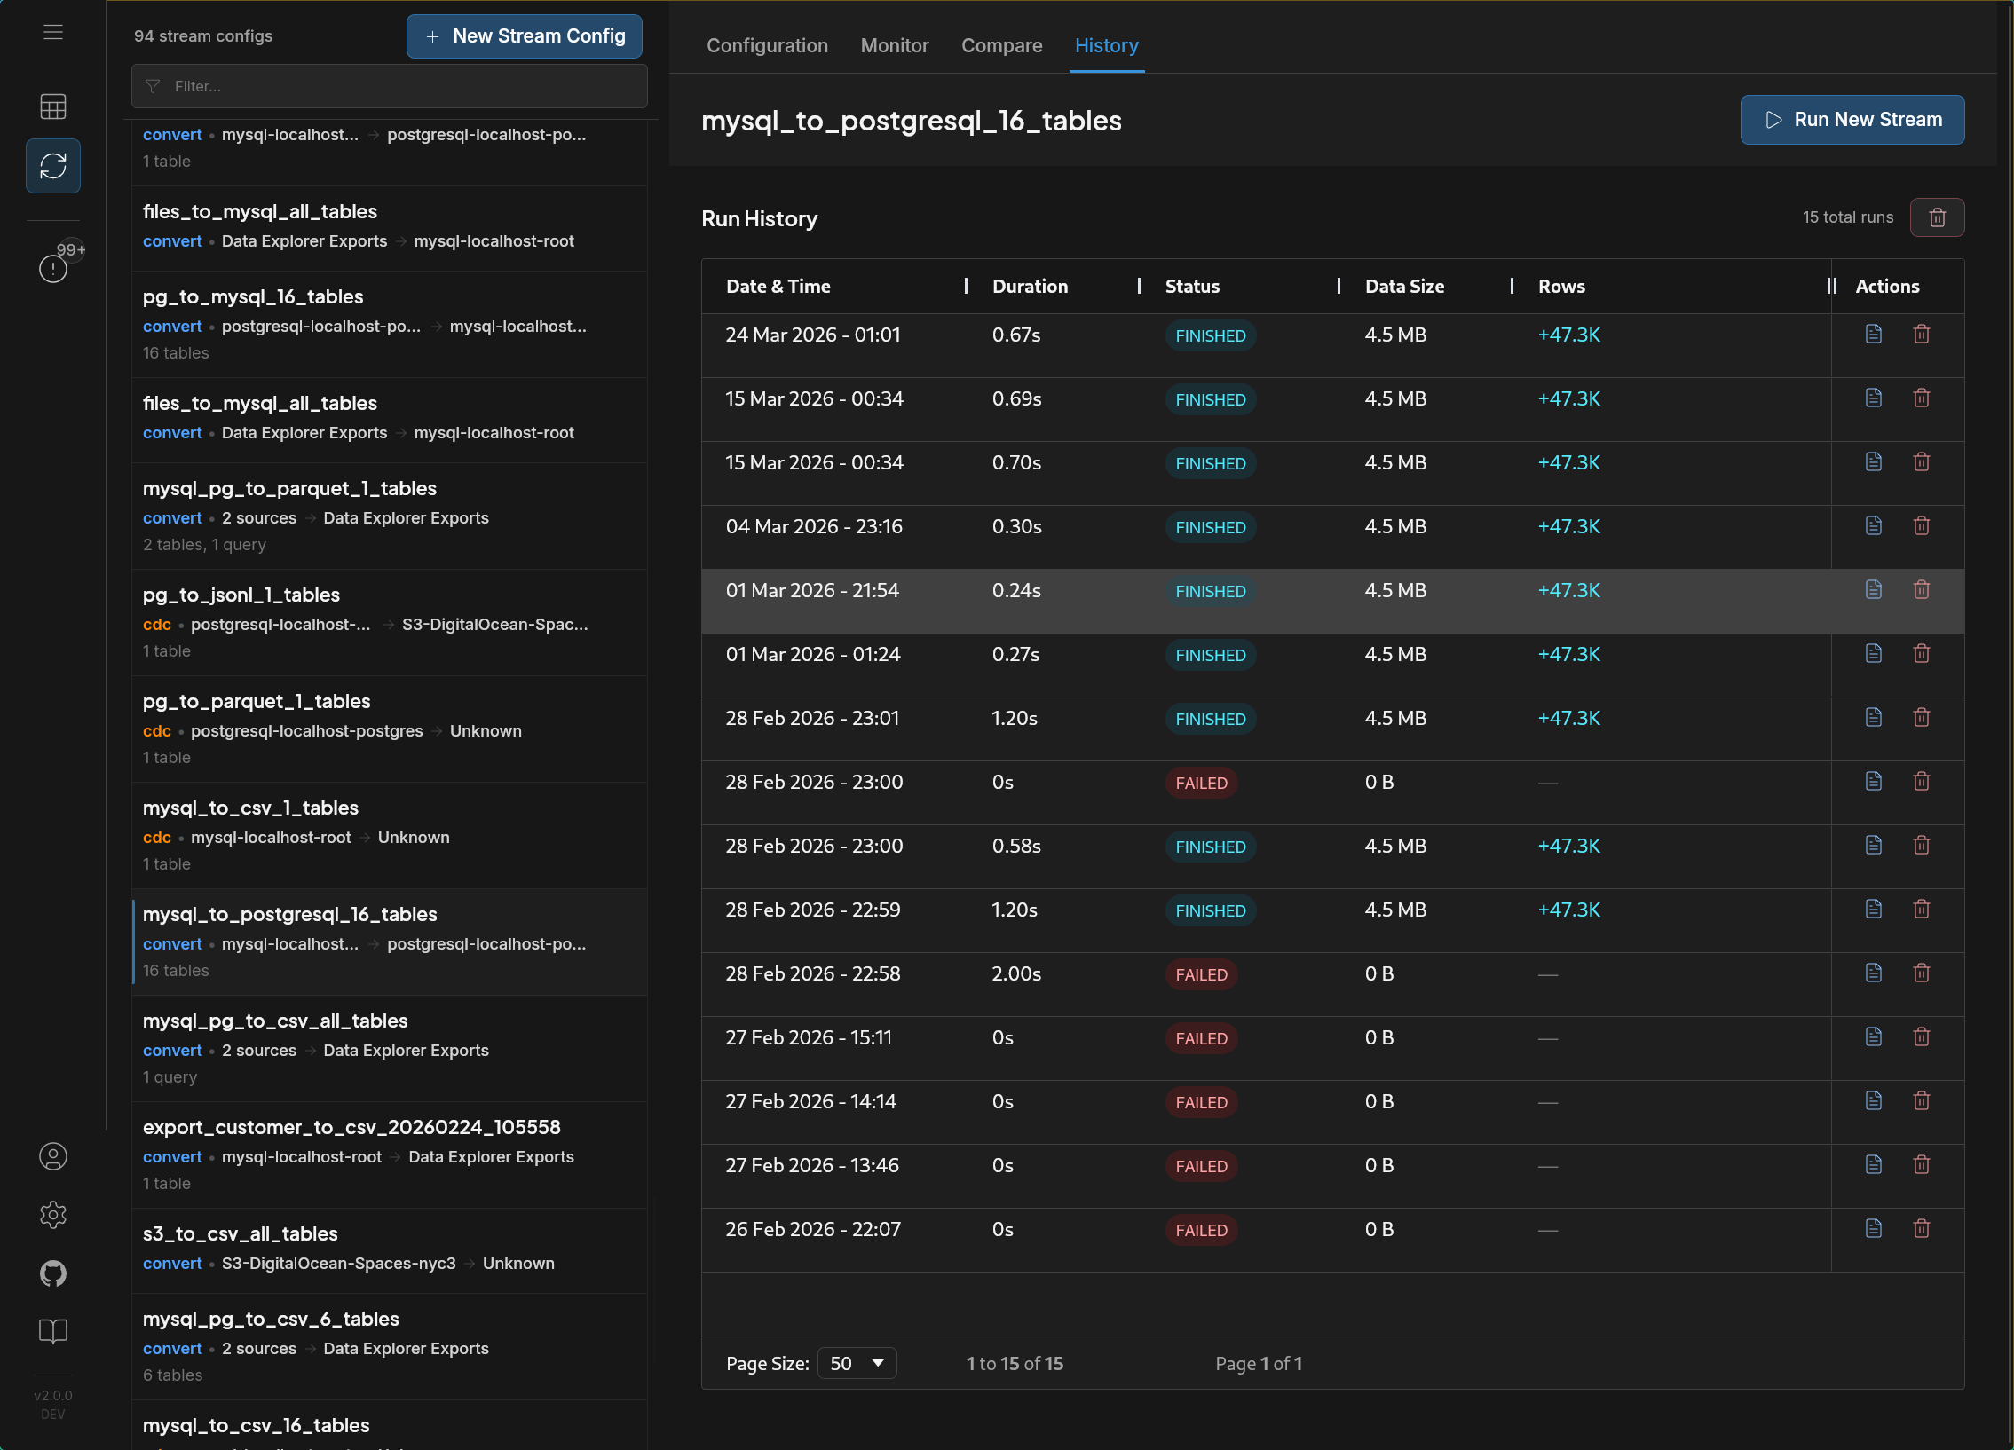View logs for 26 Feb 2026 - 22:07 run
The width and height of the screenshot is (2014, 1450).
click(x=1873, y=1229)
